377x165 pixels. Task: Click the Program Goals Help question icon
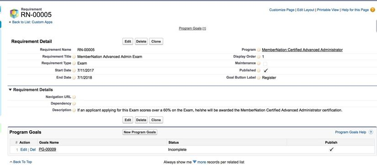371,132
